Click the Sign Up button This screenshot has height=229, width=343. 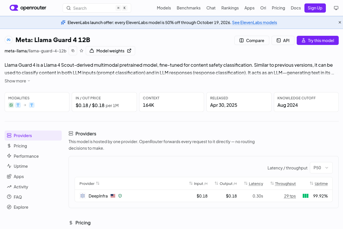pyautogui.click(x=315, y=8)
